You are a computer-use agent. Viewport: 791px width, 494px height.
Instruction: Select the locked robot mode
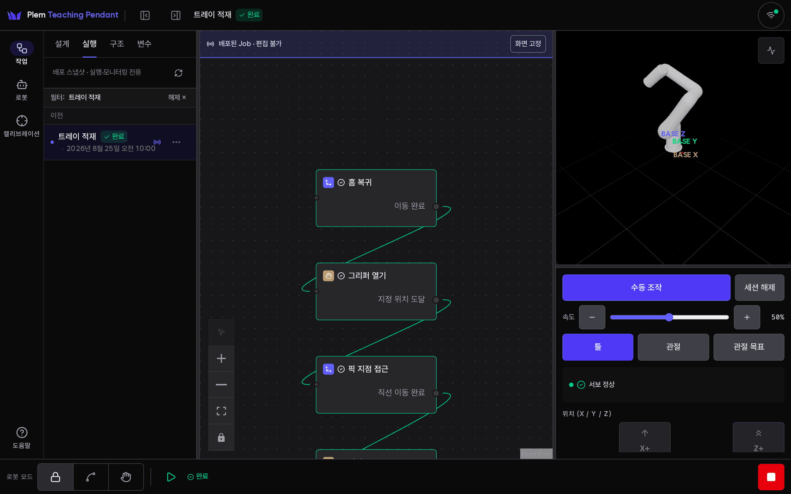(x=55, y=477)
